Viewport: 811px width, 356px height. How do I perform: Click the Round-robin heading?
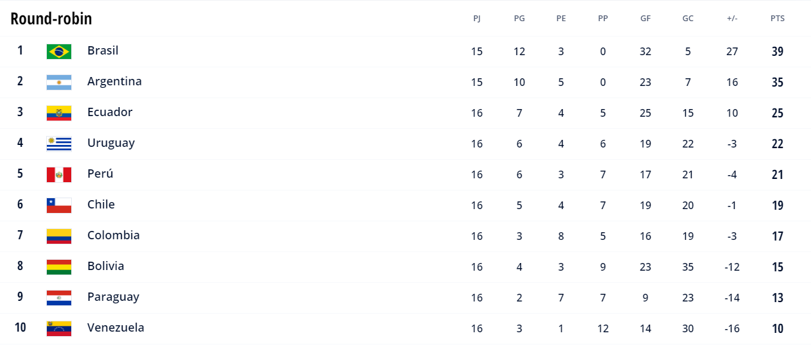[x=51, y=19]
